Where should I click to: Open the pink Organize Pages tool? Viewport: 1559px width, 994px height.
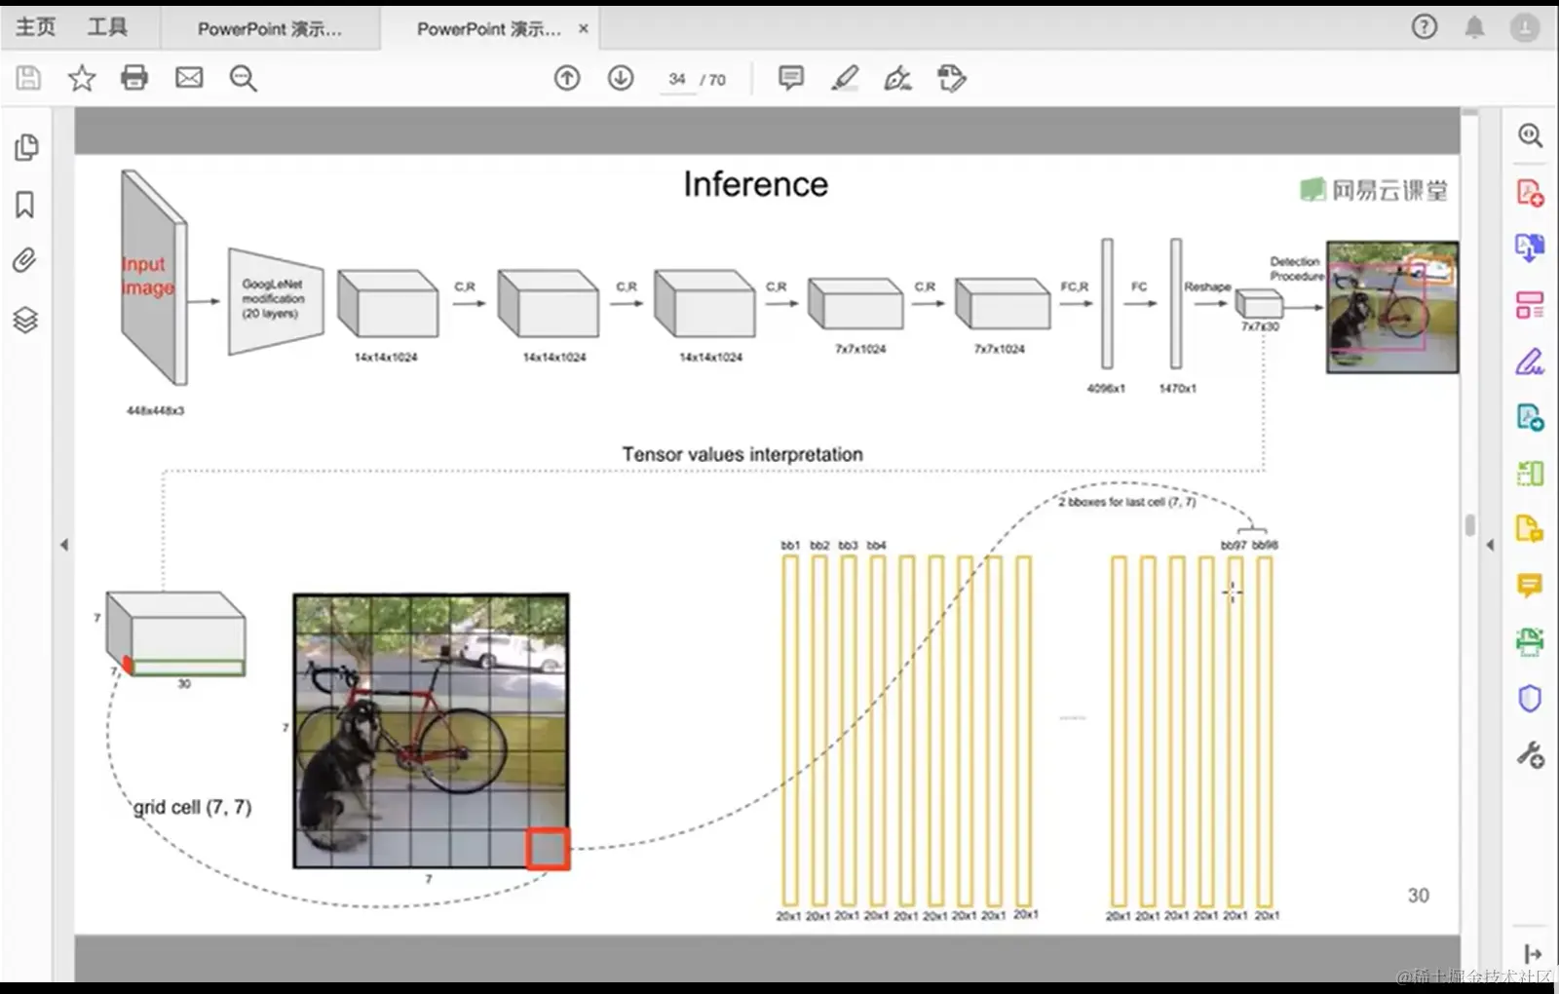tap(1530, 305)
